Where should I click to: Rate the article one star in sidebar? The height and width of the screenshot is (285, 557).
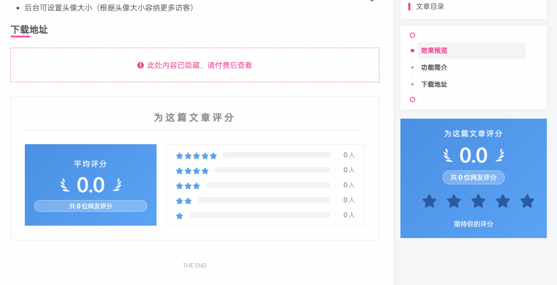(429, 201)
